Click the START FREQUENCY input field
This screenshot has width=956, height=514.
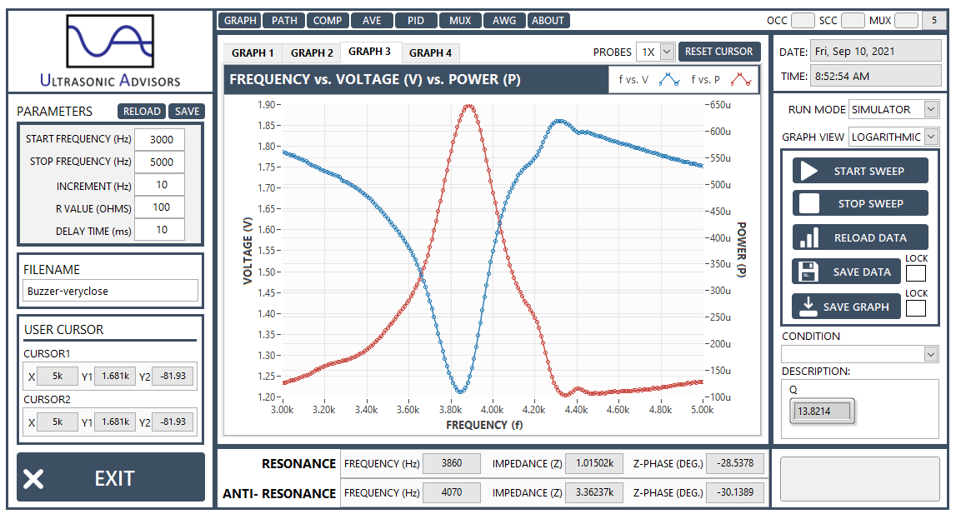159,139
